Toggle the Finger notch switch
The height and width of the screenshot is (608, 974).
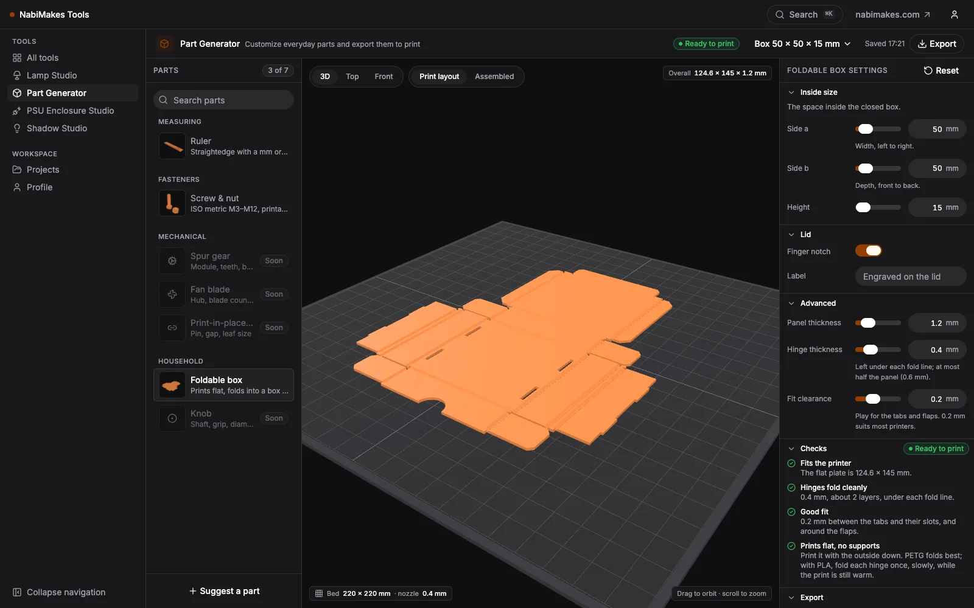(x=869, y=251)
